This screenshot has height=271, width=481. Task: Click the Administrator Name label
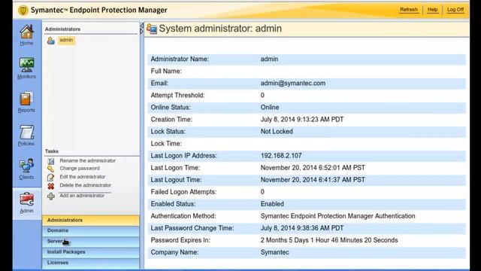(180, 59)
